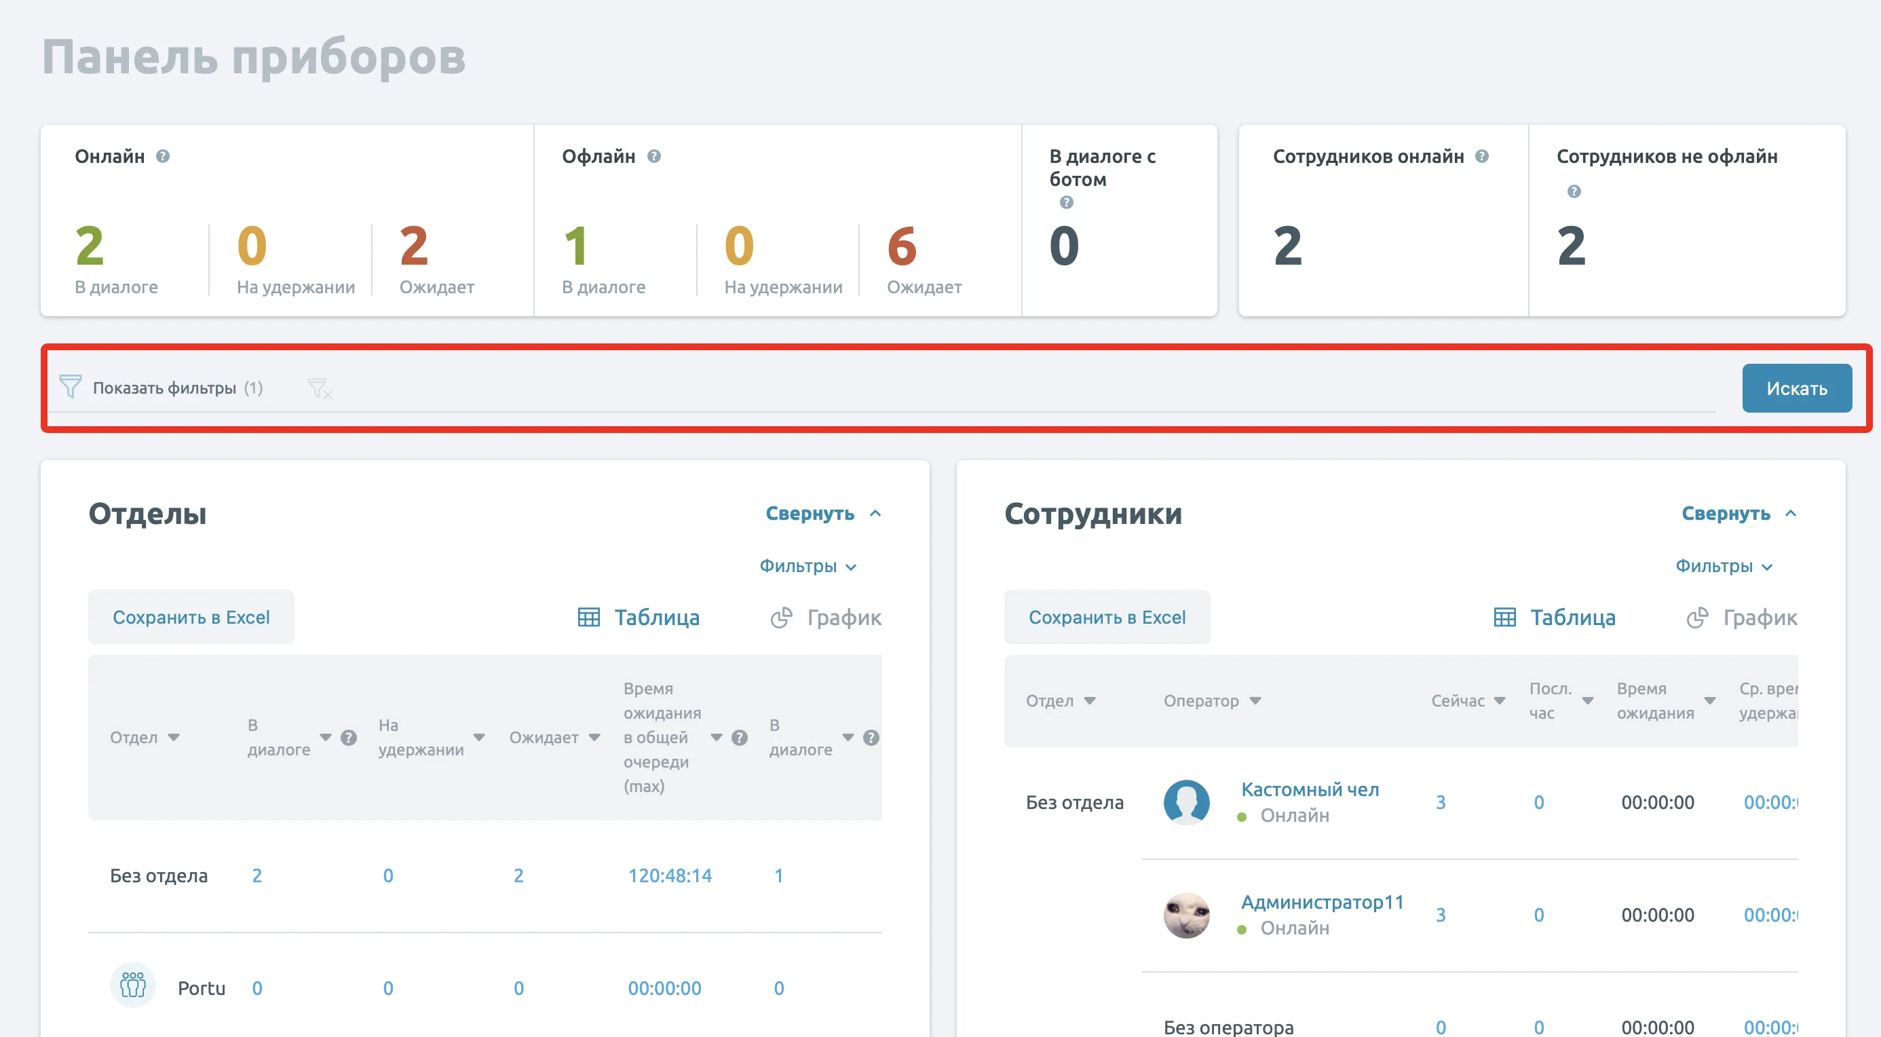
Task: Click Сохранить в Excel in Отделы
Action: pyautogui.click(x=191, y=617)
